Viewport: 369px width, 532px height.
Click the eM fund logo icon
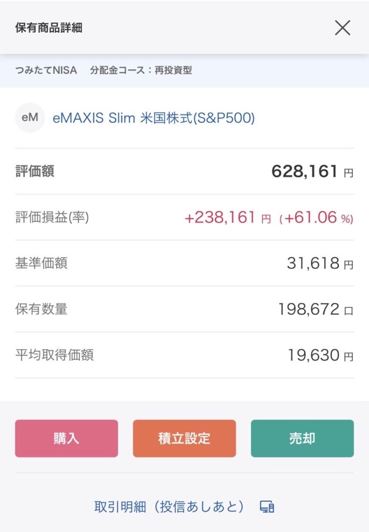[30, 118]
